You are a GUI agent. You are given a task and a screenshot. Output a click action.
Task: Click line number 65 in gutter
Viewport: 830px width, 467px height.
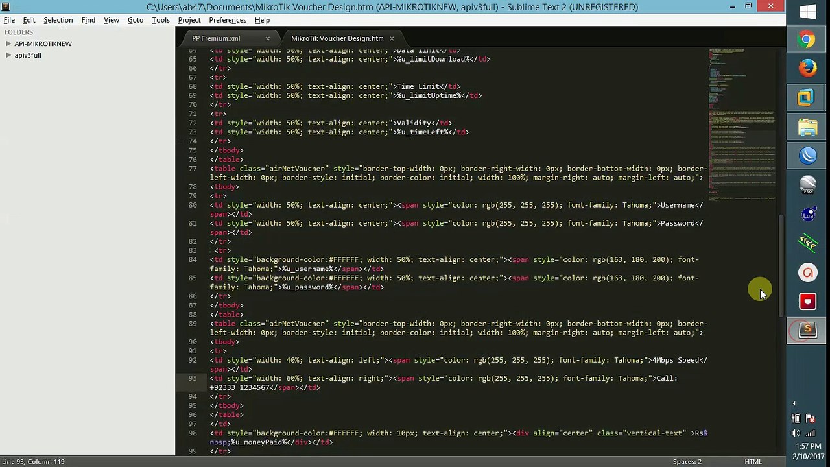pos(193,59)
